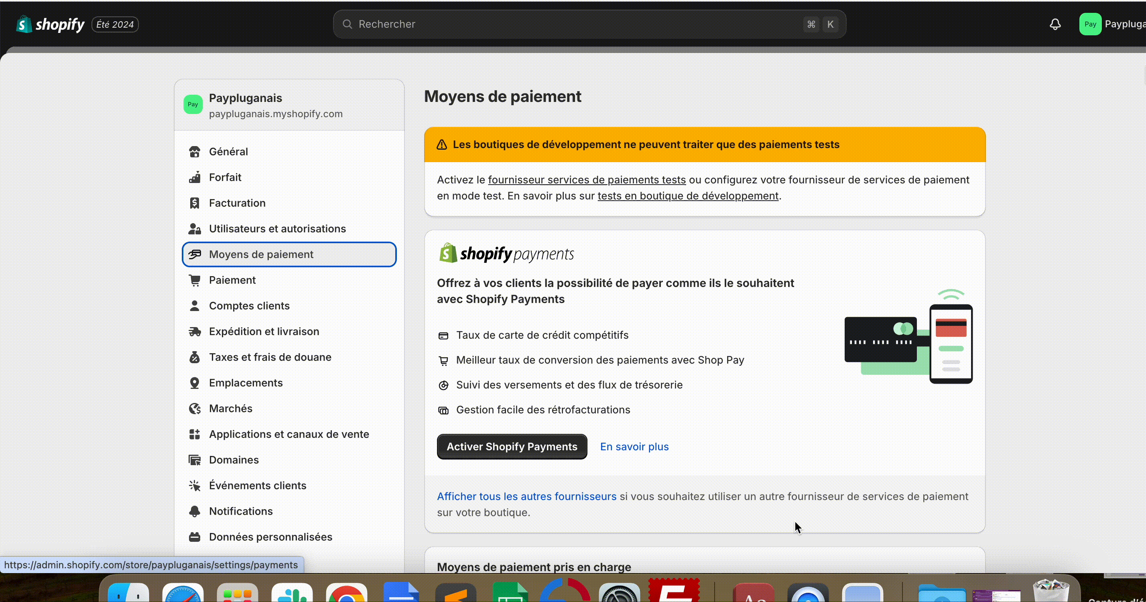
Task: Open Données personnalisées settings
Action: coord(289,537)
